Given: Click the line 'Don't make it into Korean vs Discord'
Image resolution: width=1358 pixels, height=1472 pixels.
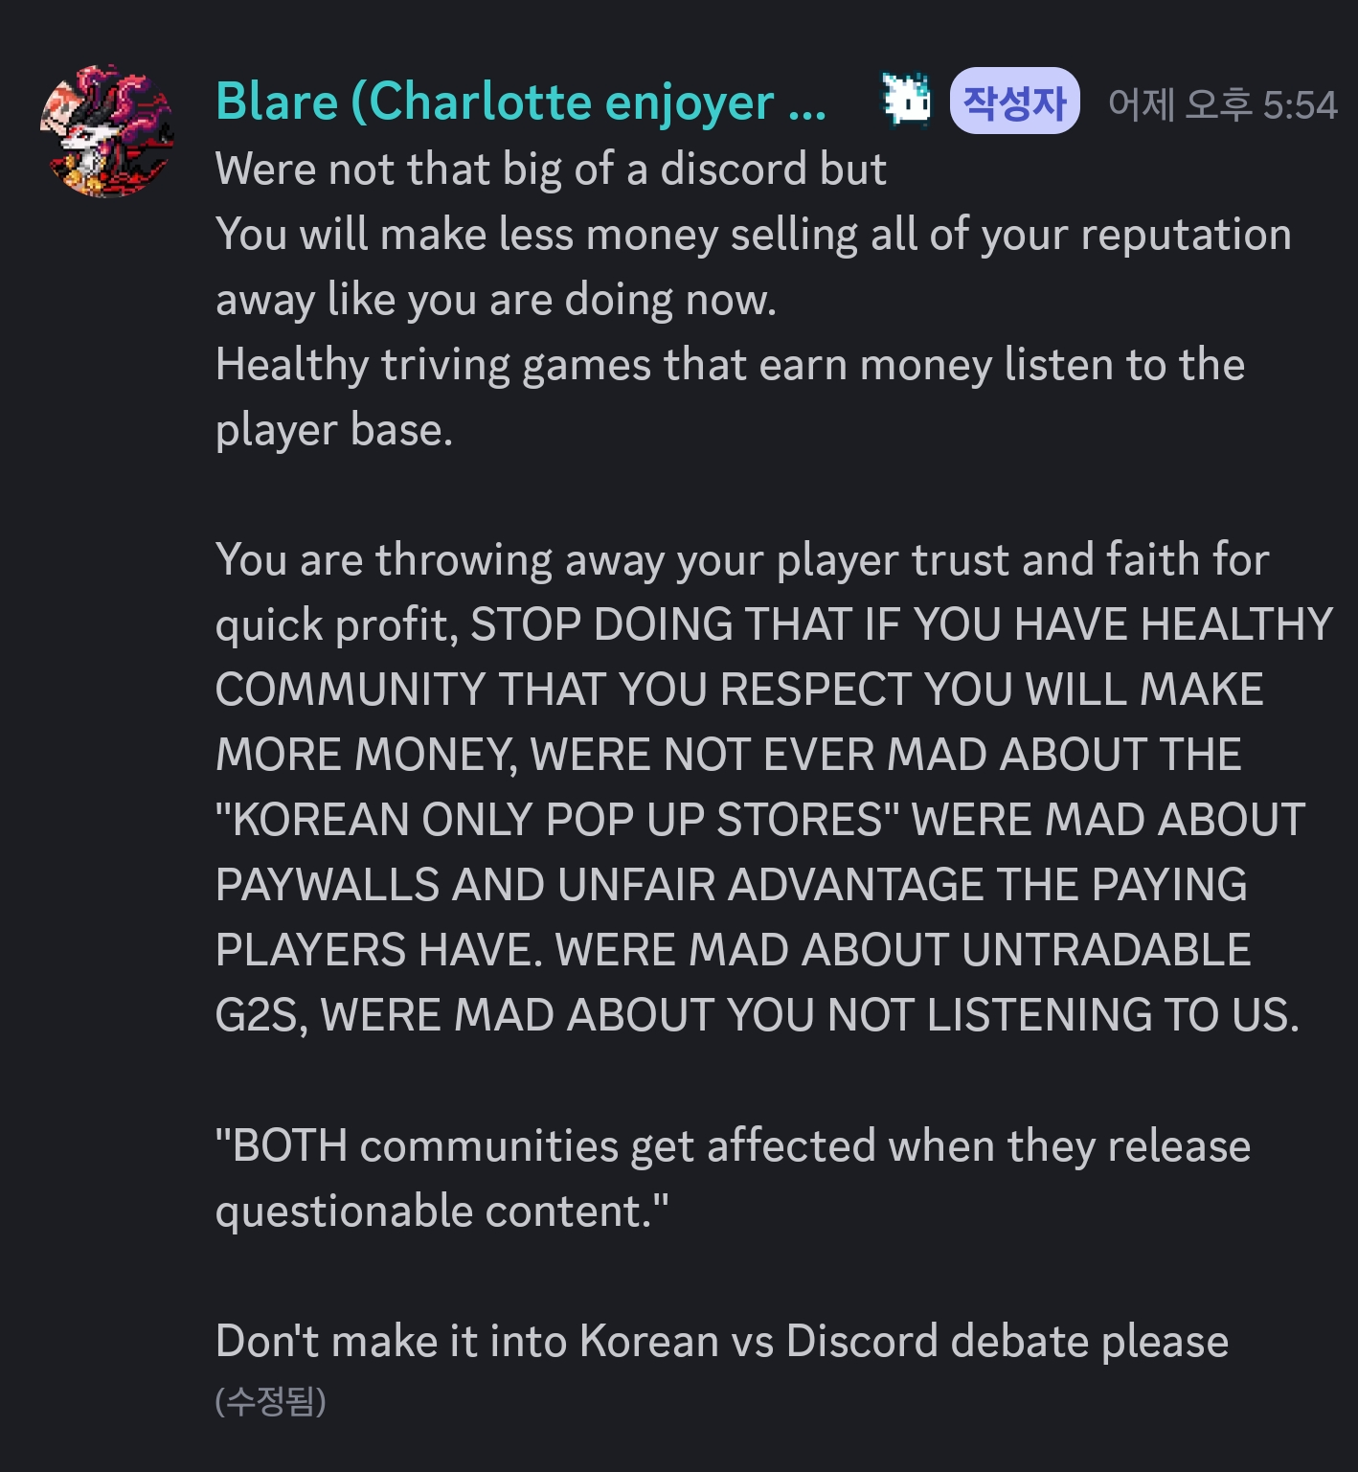Looking at the screenshot, I should tap(722, 1342).
